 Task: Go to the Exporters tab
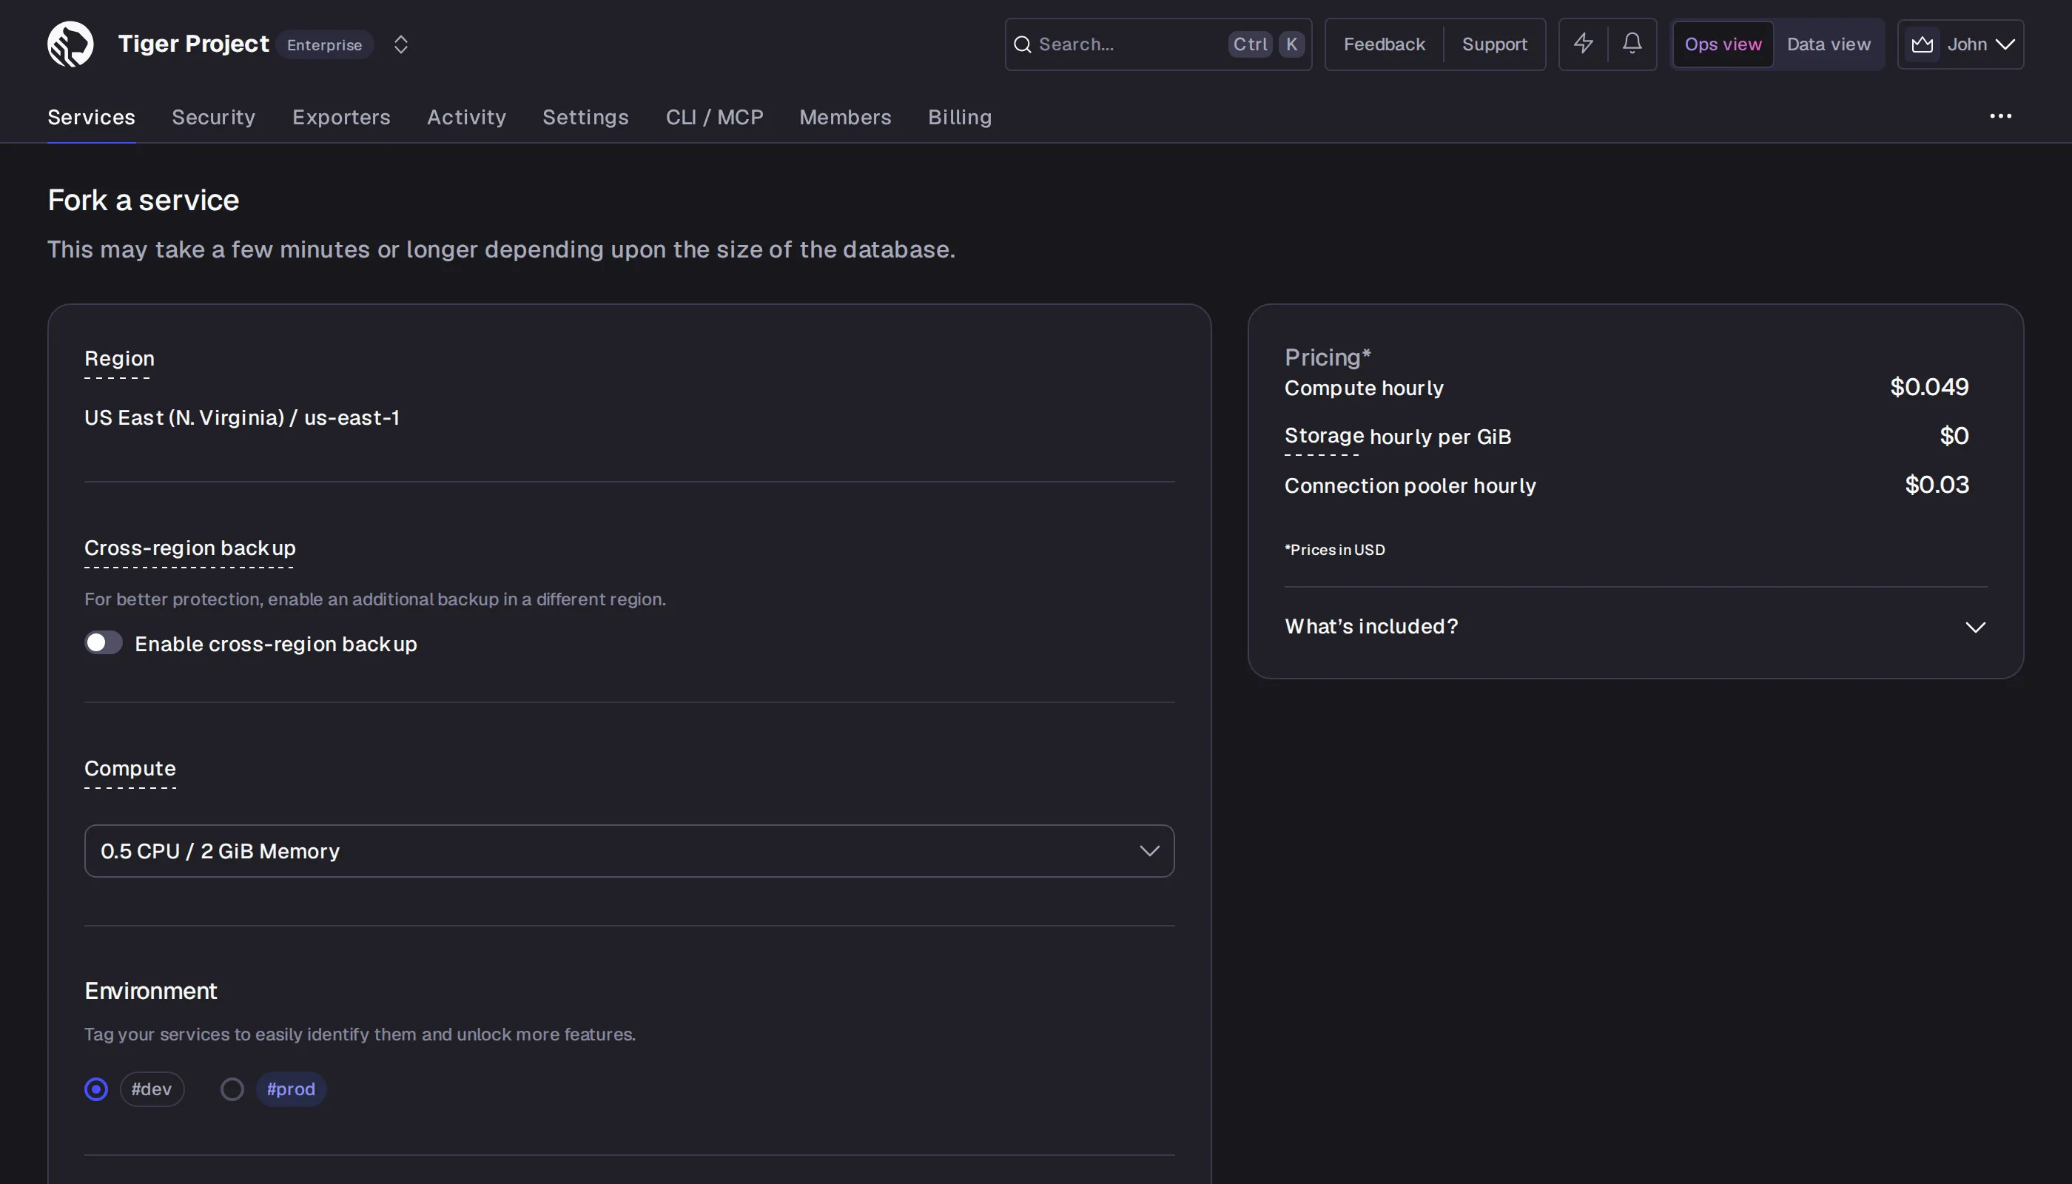(x=342, y=117)
